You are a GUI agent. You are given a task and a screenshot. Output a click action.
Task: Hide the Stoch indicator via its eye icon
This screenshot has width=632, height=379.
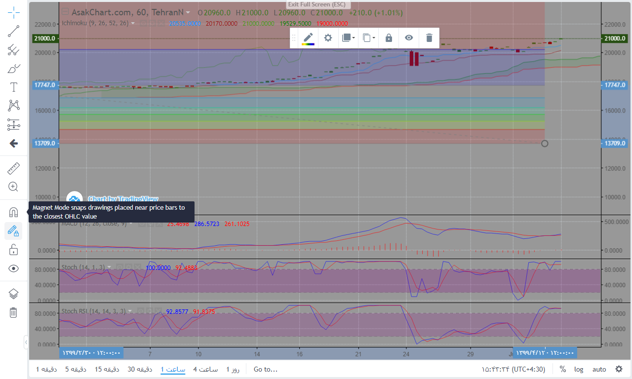118,267
